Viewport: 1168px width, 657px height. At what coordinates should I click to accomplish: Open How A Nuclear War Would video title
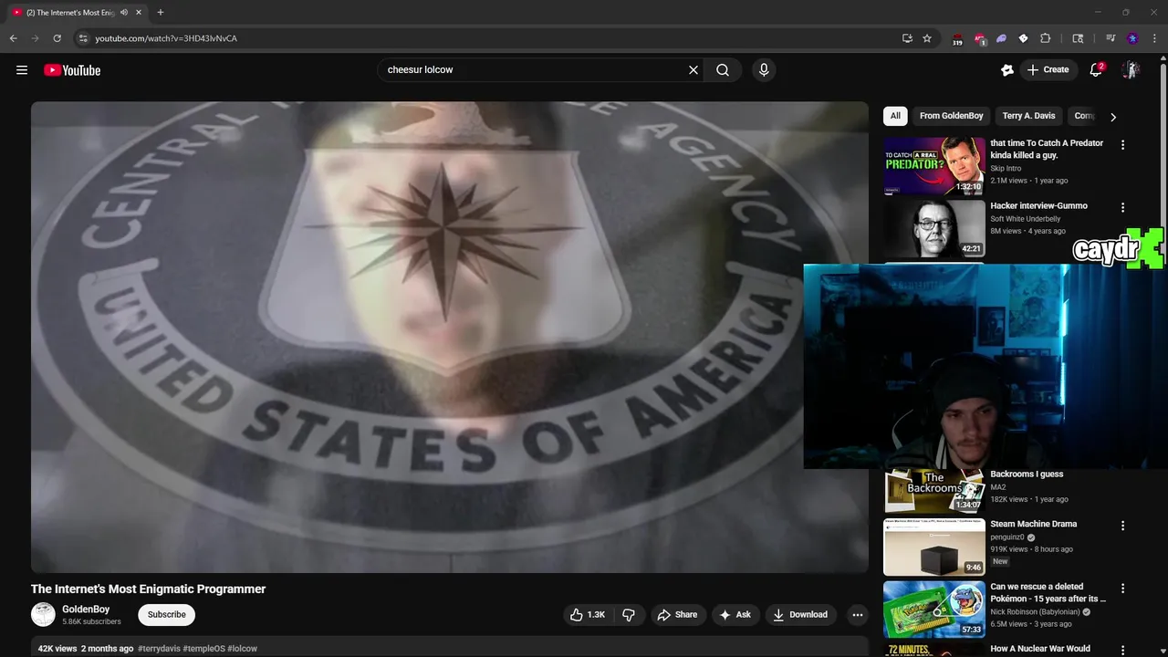coord(1040,650)
